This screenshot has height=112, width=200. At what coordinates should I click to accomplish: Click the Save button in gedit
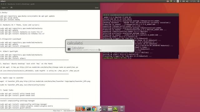tap(97, 7)
